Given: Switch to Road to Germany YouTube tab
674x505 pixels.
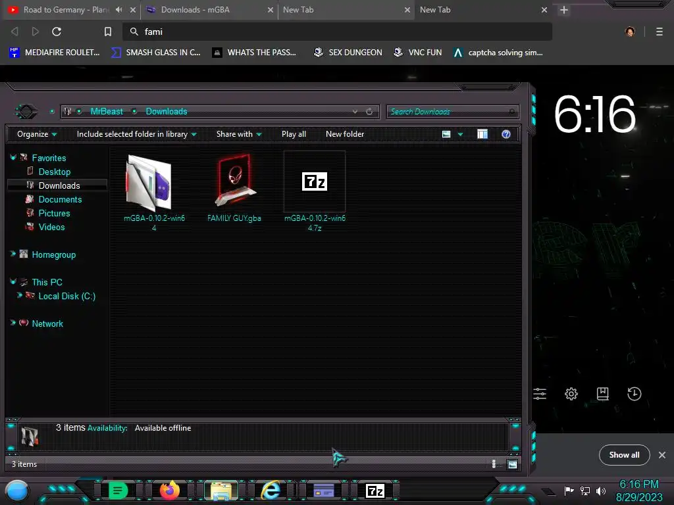Looking at the screenshot, I should tap(65, 9).
